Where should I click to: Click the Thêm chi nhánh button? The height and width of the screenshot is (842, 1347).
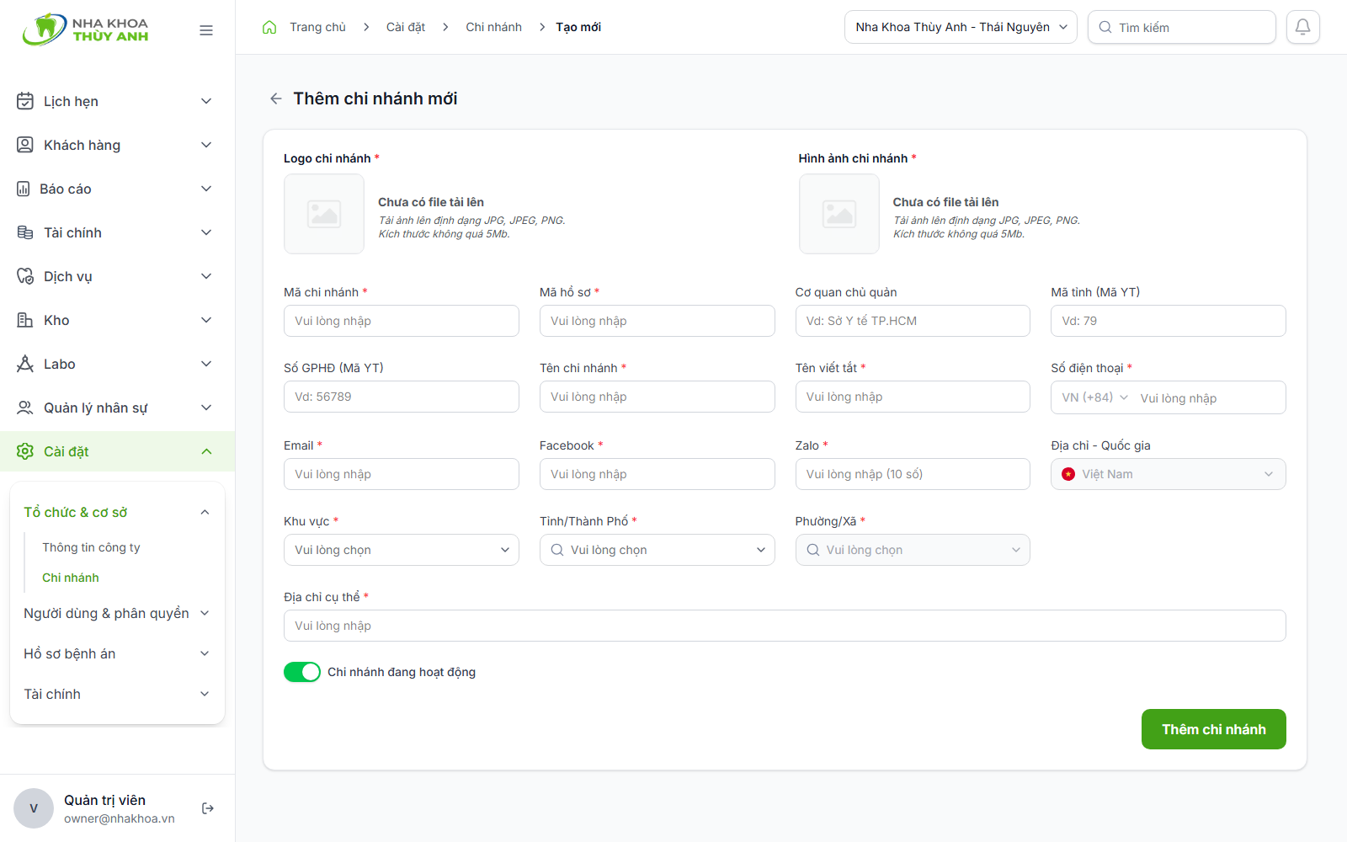click(1214, 729)
